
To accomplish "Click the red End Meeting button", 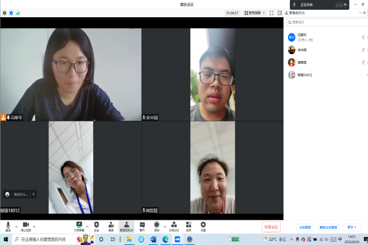I will pyautogui.click(x=271, y=227).
